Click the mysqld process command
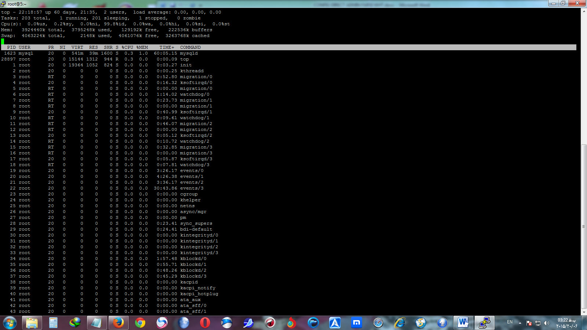 click(189, 53)
